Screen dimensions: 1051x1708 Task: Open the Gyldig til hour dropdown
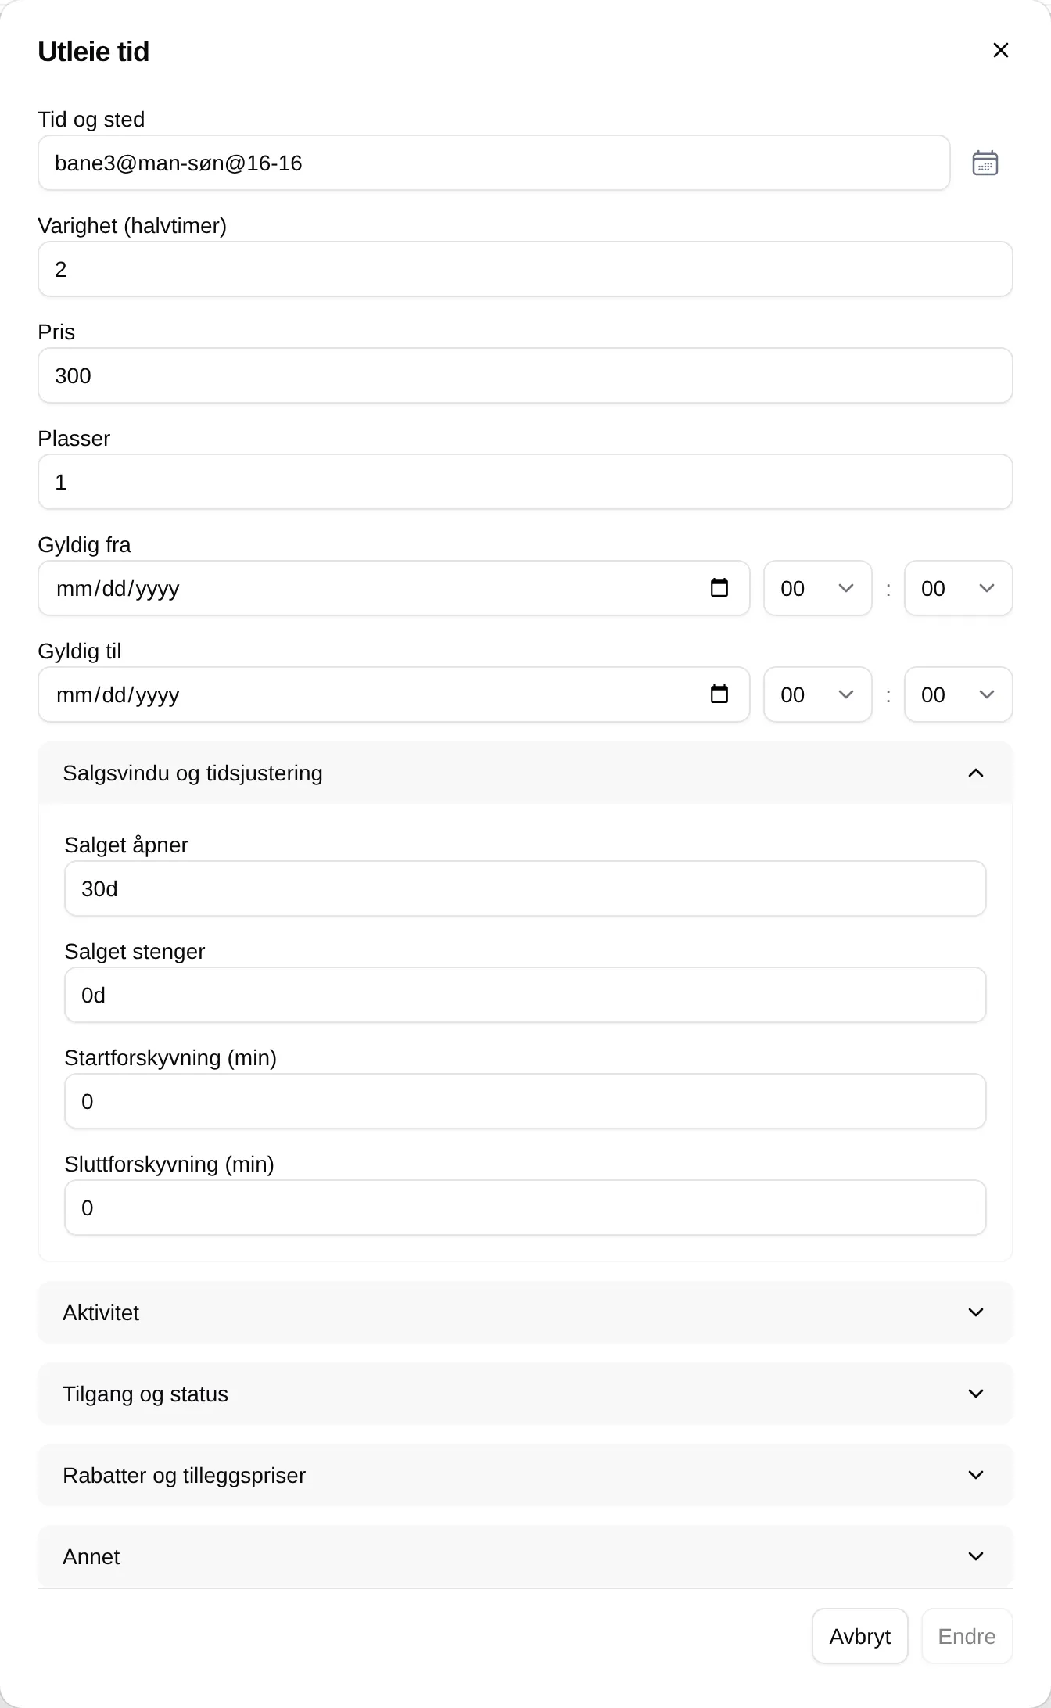coord(818,694)
